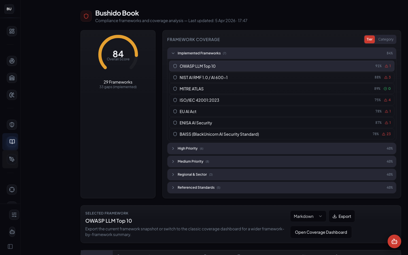Expand the Medium Priority group
This screenshot has width=408, height=255.
pyautogui.click(x=282, y=161)
